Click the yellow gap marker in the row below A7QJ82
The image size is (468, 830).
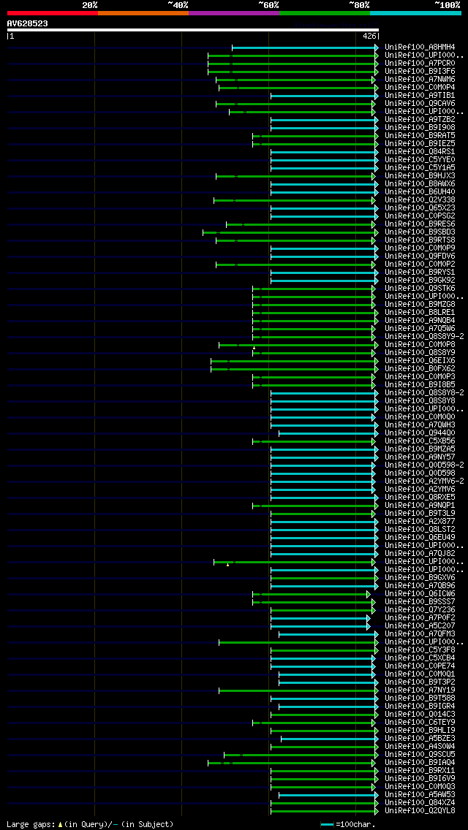[227, 565]
